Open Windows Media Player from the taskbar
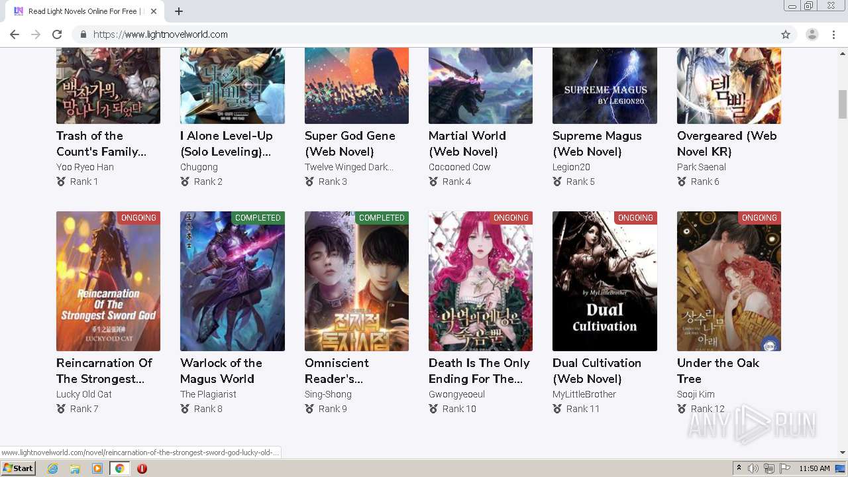The height and width of the screenshot is (477, 848). click(97, 468)
